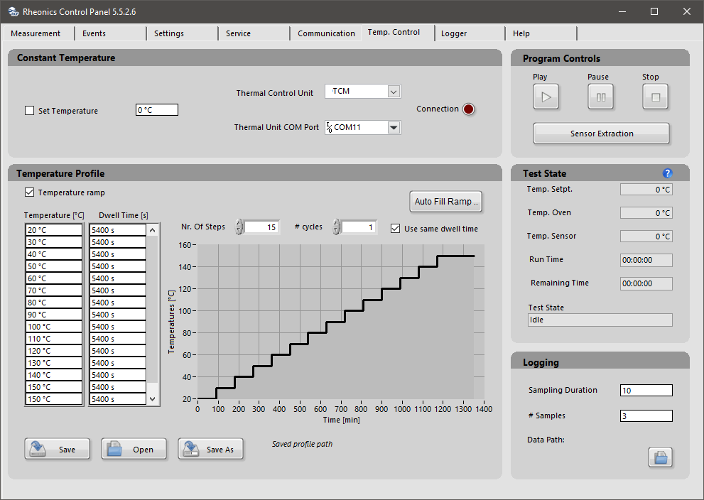
Task: Open Test State help icon
Action: (x=667, y=173)
